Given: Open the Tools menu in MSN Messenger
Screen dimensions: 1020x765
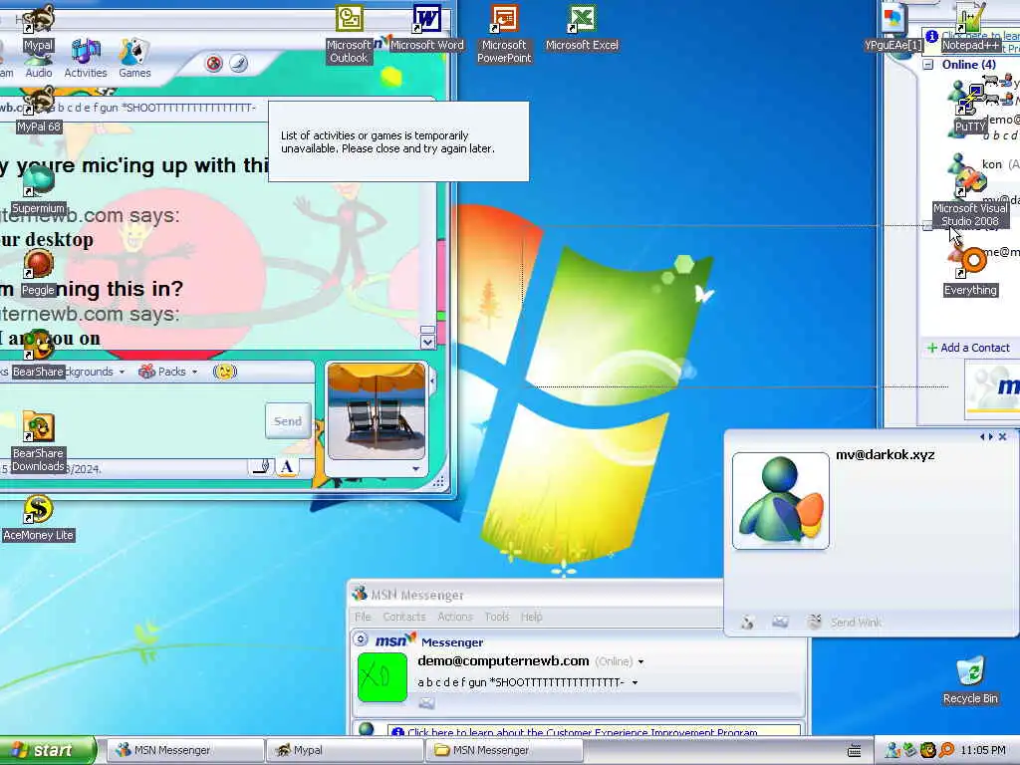Looking at the screenshot, I should (497, 617).
